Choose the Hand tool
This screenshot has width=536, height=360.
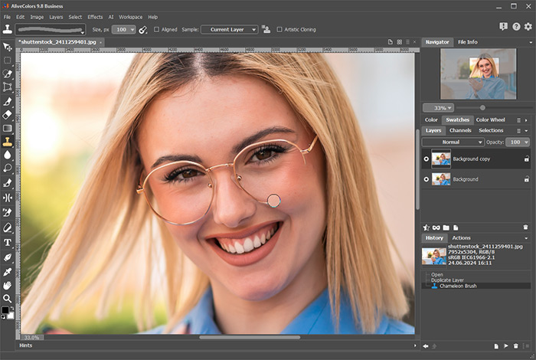click(x=7, y=285)
